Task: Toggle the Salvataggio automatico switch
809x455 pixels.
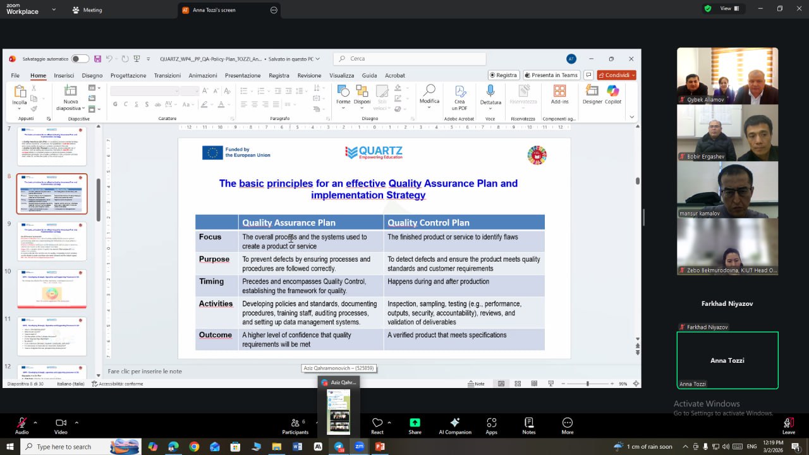Action: click(80, 59)
